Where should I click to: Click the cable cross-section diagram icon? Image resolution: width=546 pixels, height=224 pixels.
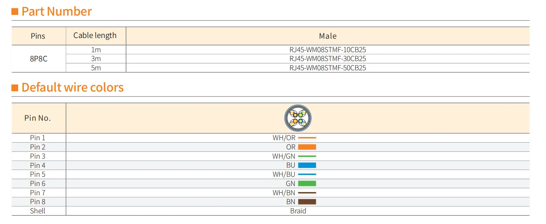click(x=298, y=118)
